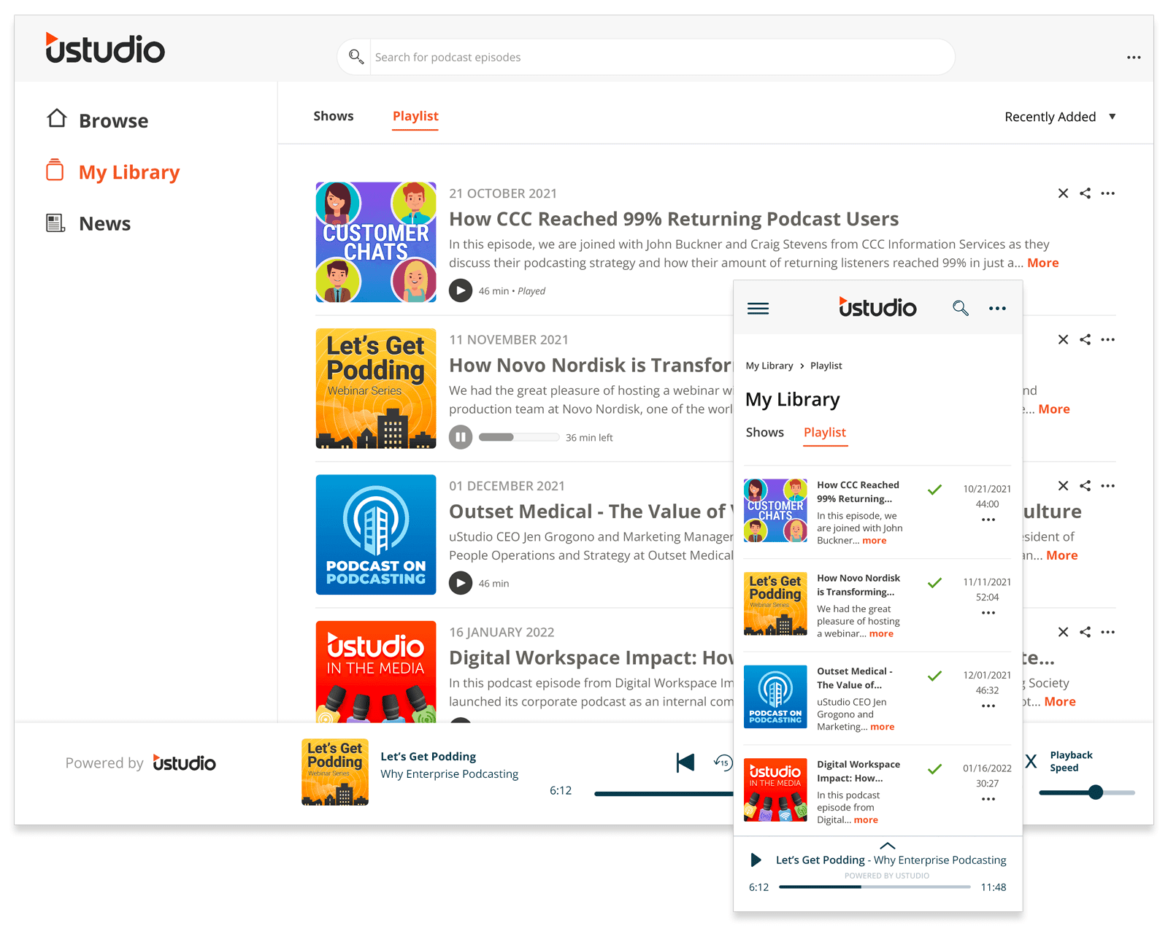Image resolution: width=1168 pixels, height=934 pixels.
Task: Play the CCC Reached 99% episode
Action: click(461, 290)
